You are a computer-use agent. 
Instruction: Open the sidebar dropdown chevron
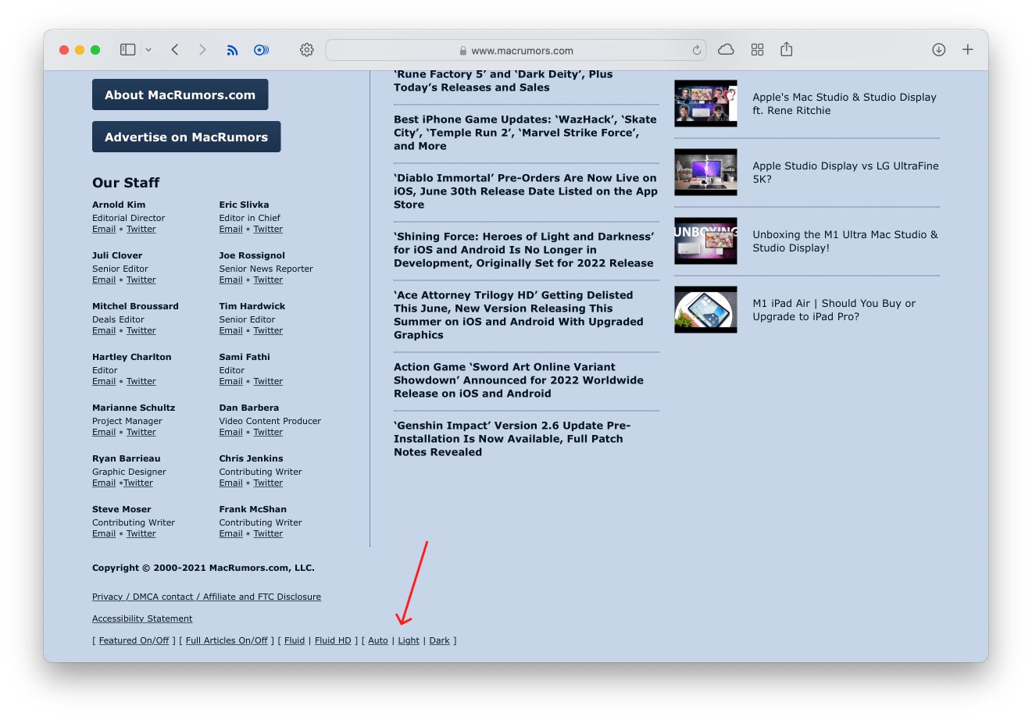coord(148,50)
